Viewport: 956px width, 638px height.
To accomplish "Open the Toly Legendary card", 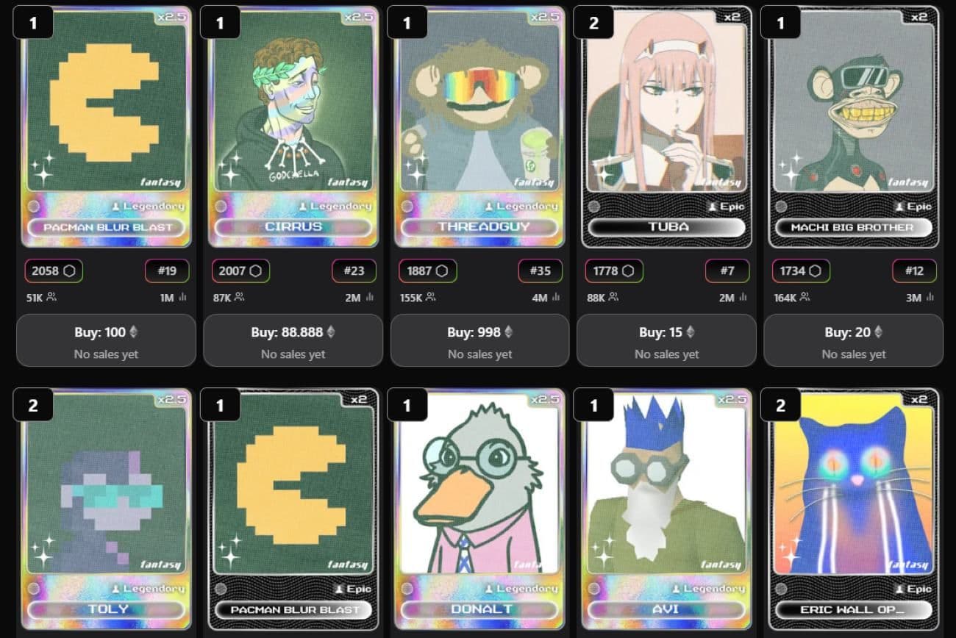I will [x=106, y=509].
